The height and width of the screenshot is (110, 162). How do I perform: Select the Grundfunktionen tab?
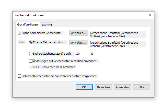pos(28,25)
